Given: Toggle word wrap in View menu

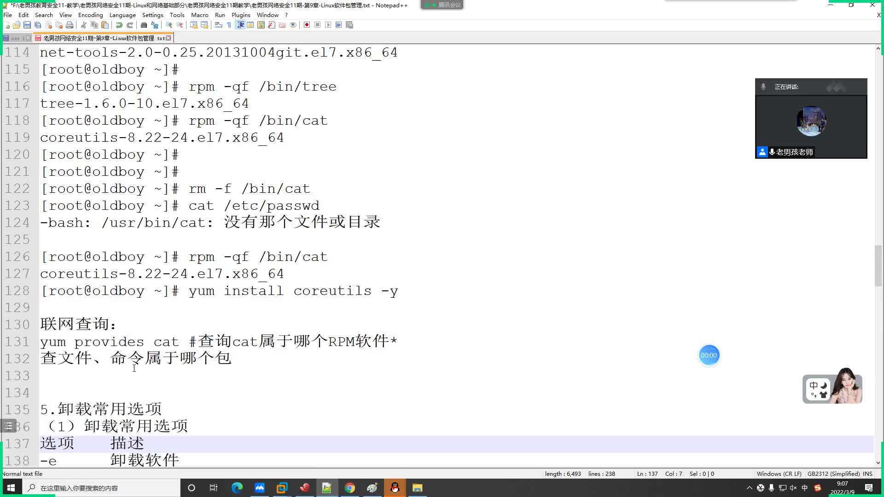Looking at the screenshot, I should click(65, 15).
